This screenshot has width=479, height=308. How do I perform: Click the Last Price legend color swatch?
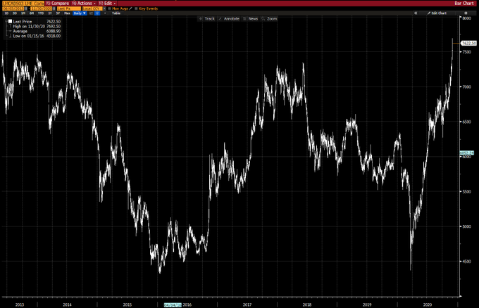10,21
